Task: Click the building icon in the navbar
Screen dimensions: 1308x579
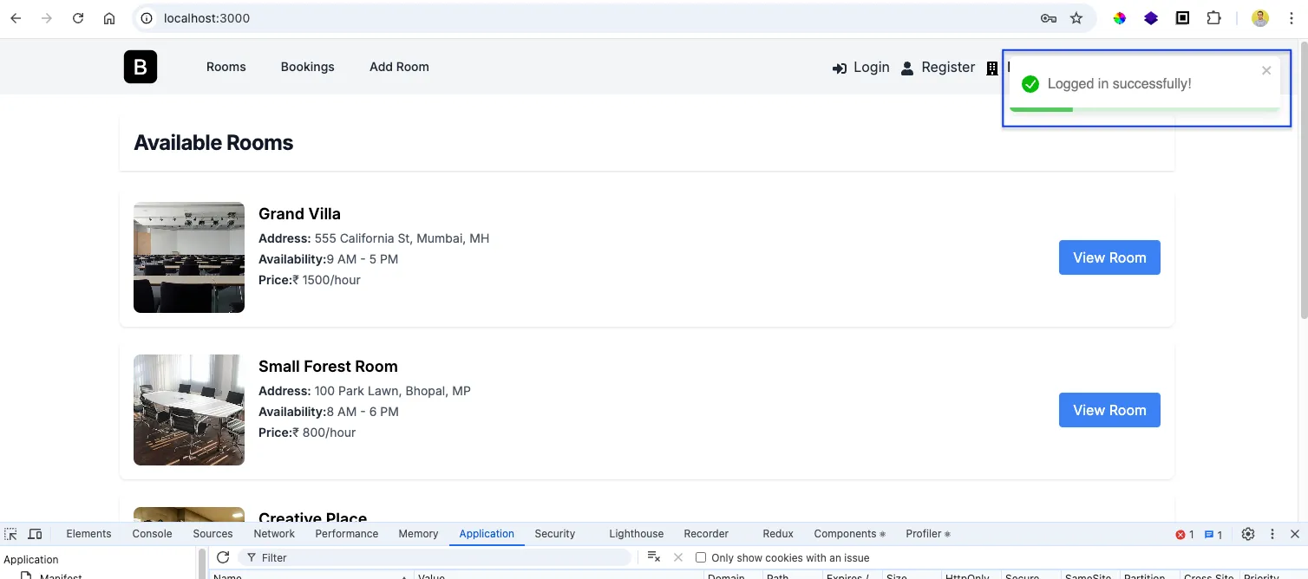Action: 992,68
